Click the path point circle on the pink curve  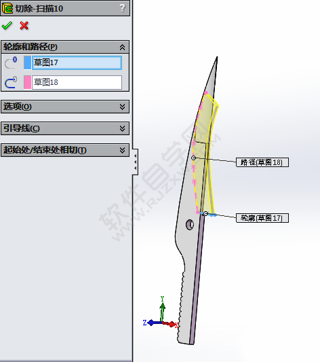pos(193,158)
